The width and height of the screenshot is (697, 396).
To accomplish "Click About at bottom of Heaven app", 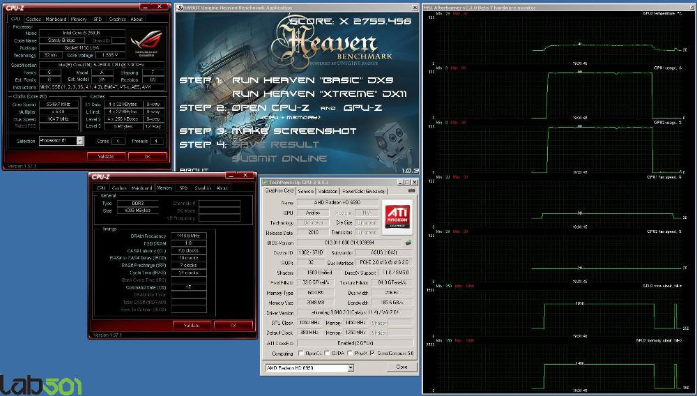I will [193, 170].
